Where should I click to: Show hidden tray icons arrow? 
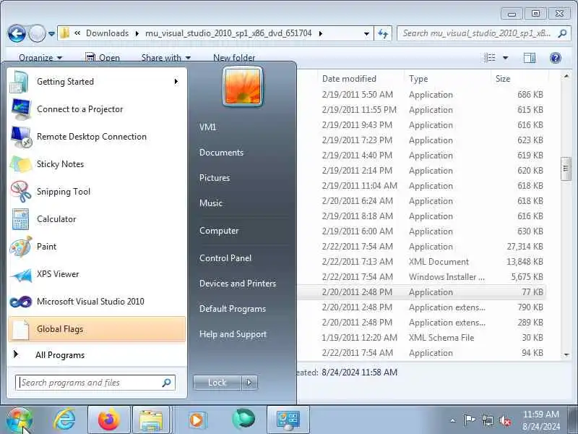pyautogui.click(x=453, y=420)
